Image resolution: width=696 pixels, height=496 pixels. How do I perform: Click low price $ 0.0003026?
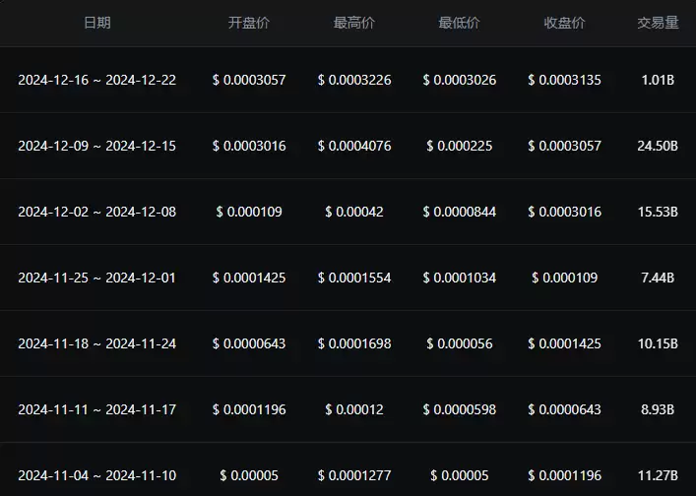pos(460,80)
